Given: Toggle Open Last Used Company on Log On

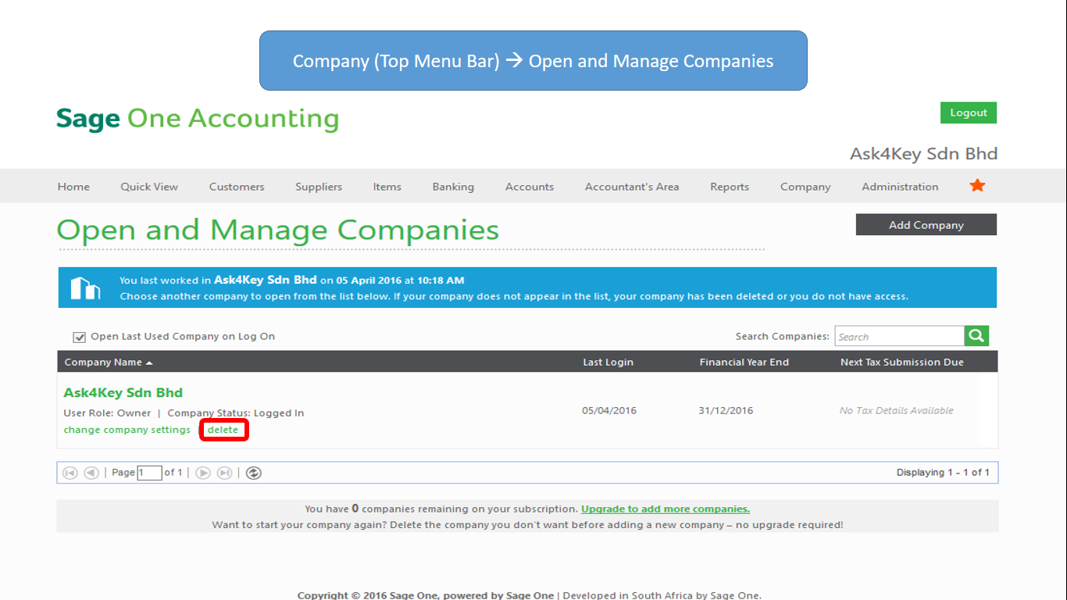Looking at the screenshot, I should click(x=79, y=337).
